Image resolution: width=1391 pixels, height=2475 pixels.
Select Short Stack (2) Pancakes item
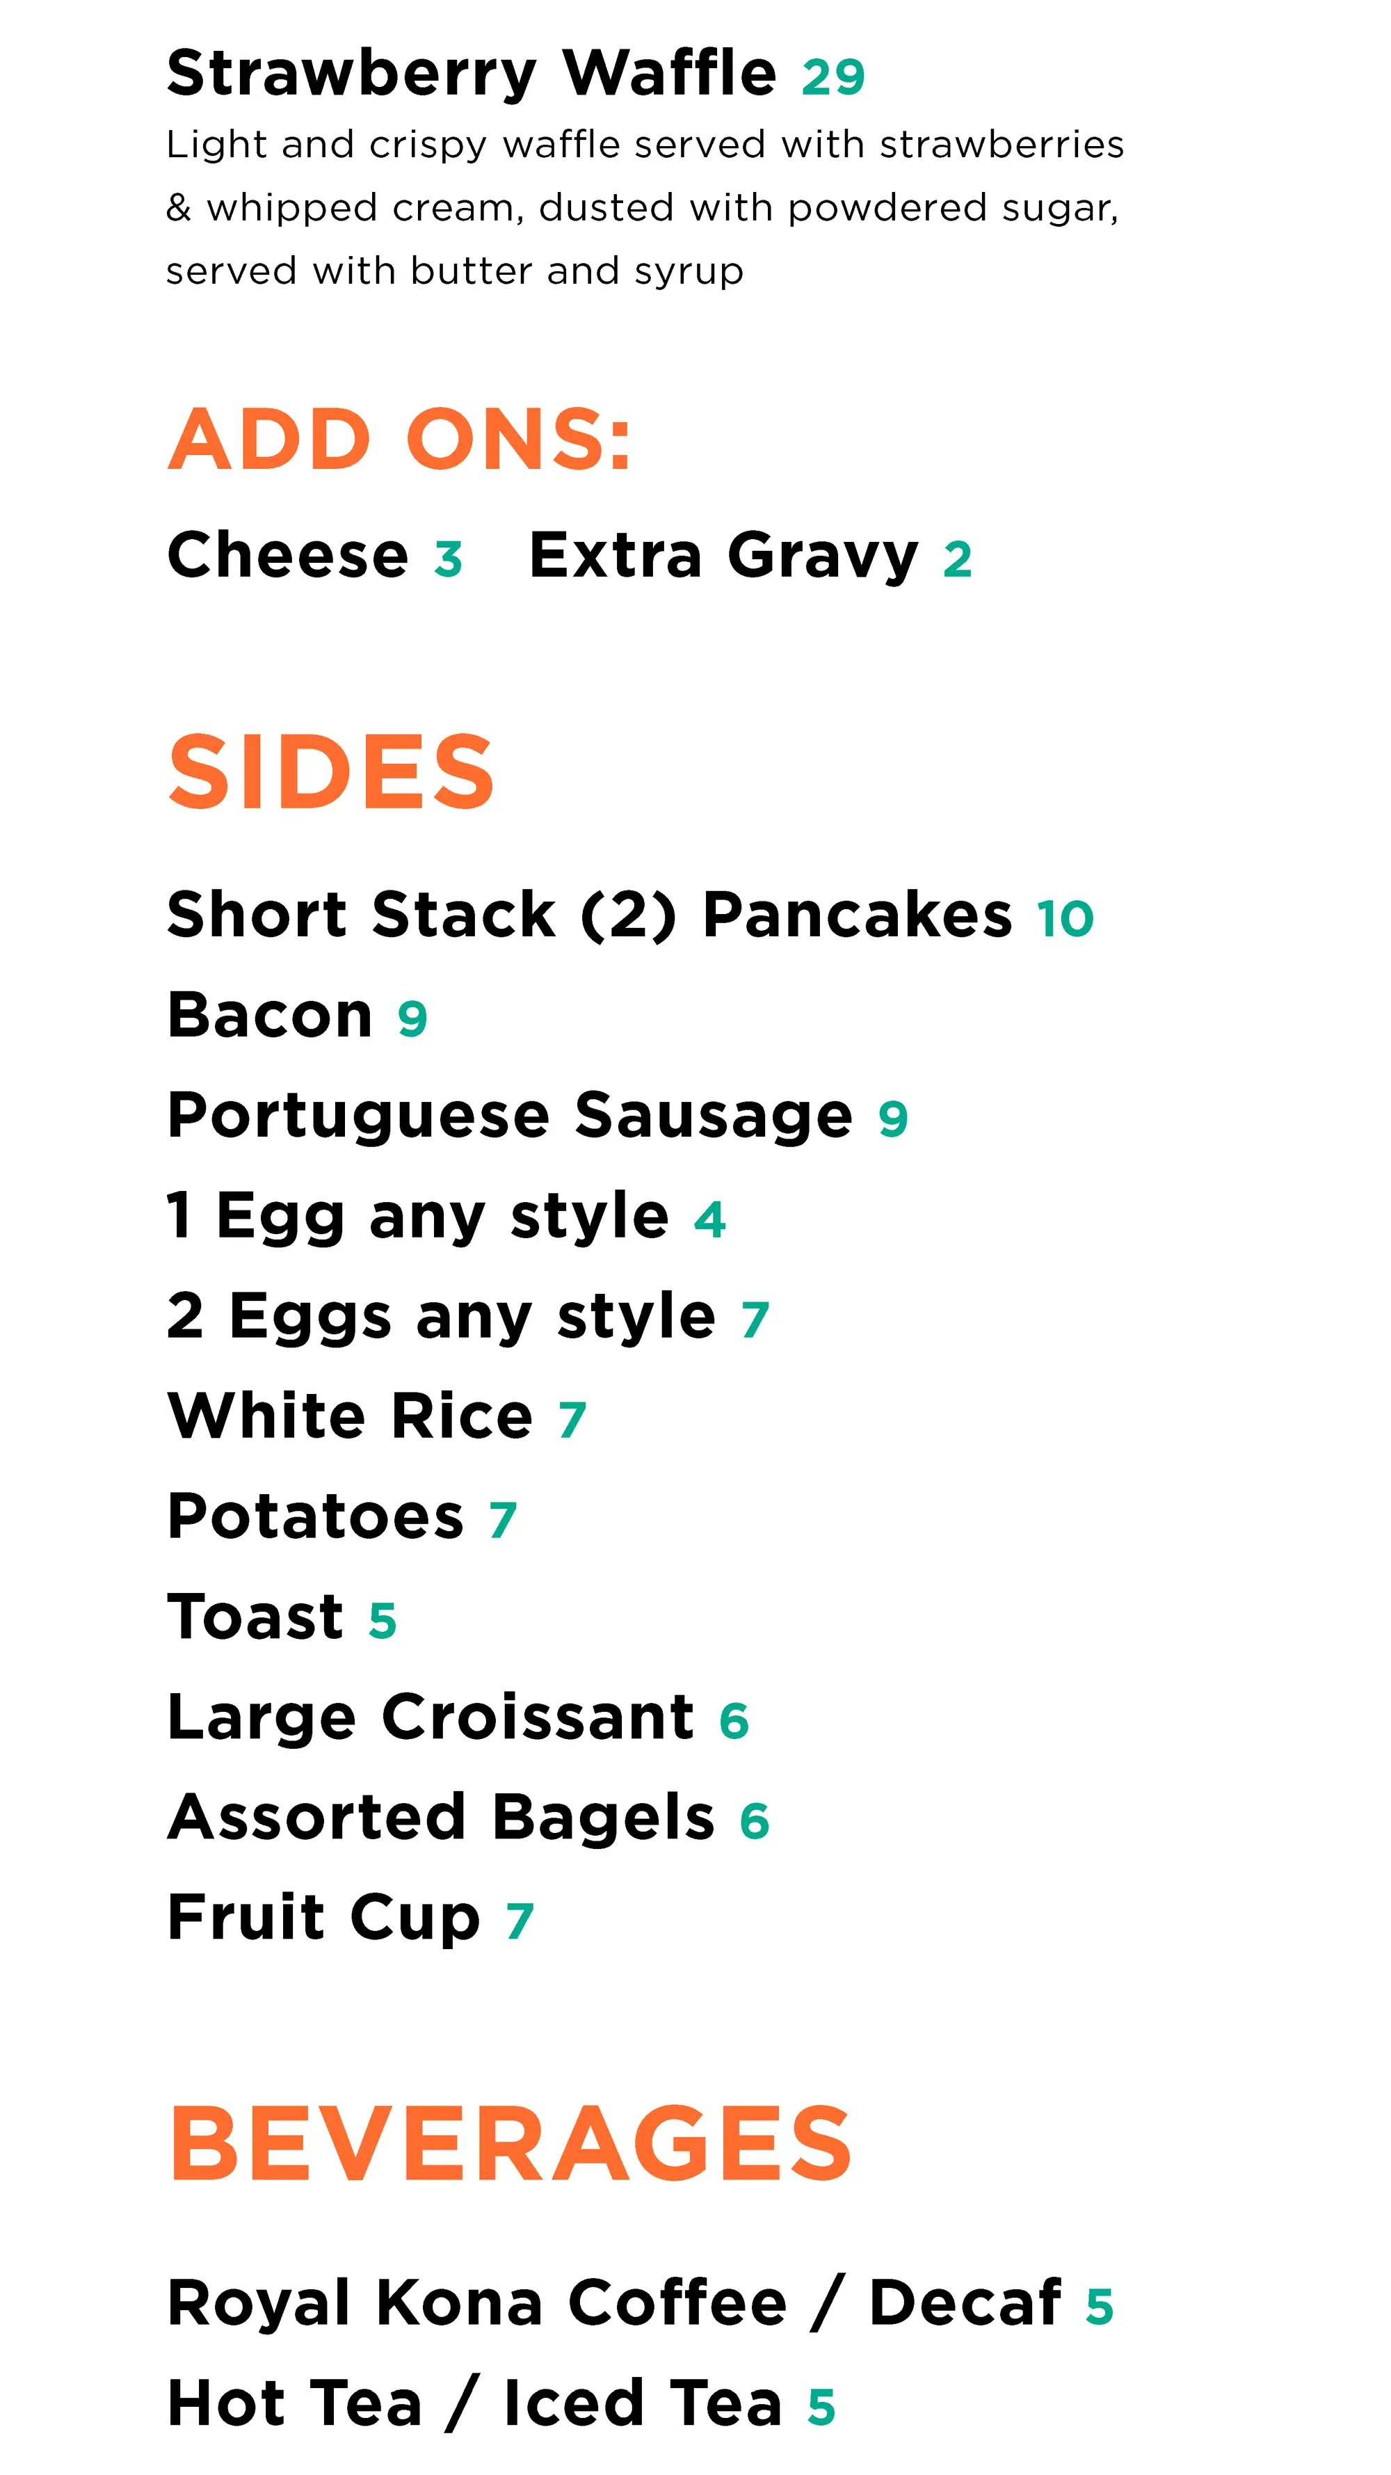point(589,914)
